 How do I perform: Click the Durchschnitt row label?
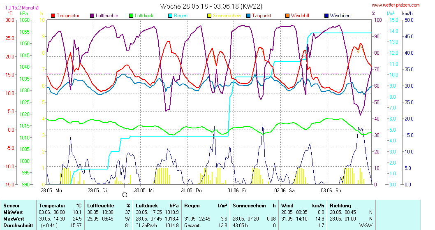18,225
